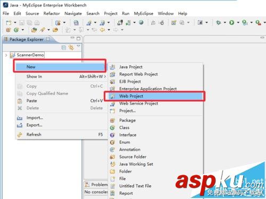Expand the Back navigation history dropdown
266x199 pixels.
point(109,30)
